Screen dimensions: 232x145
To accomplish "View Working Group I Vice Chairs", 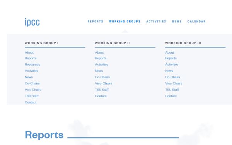I will point(33,90).
